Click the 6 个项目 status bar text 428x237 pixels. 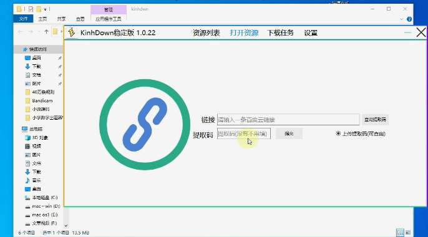(26, 233)
